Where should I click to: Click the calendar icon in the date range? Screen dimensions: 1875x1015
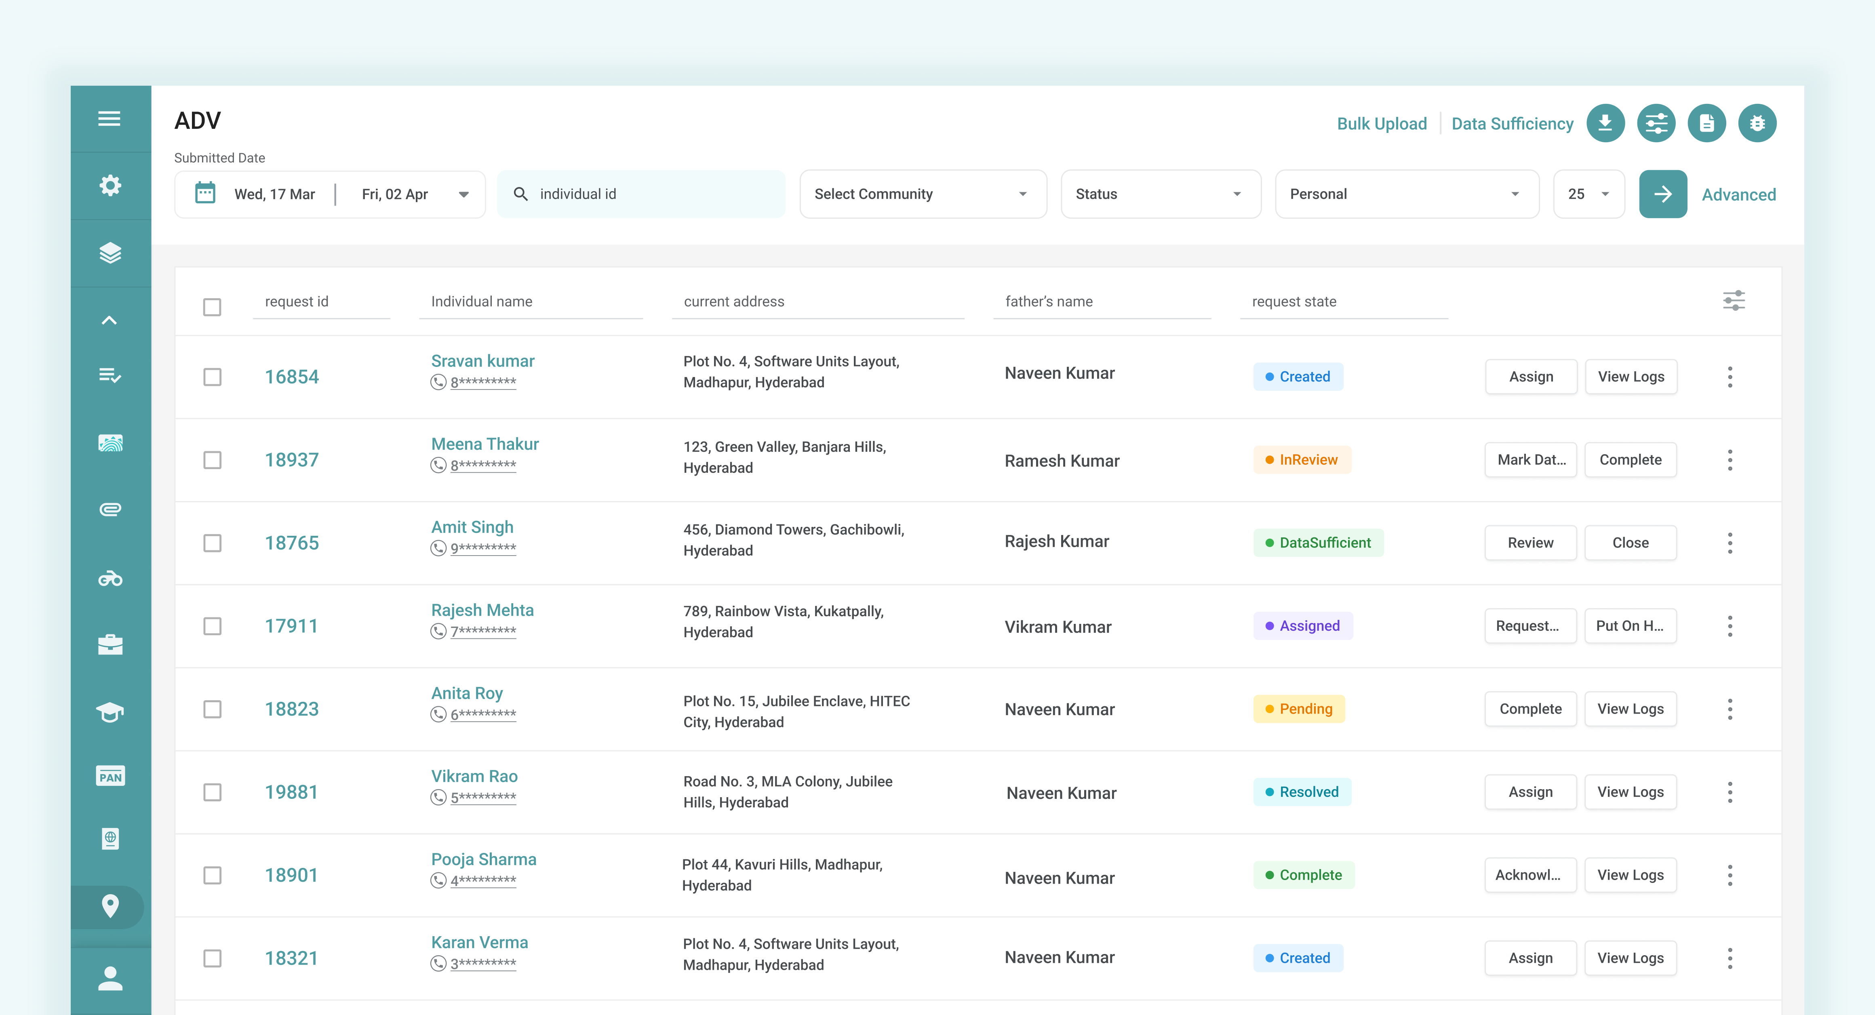pos(205,193)
